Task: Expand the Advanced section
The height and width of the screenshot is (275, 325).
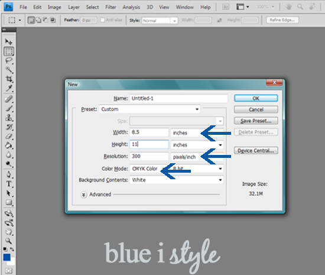Action: point(83,195)
